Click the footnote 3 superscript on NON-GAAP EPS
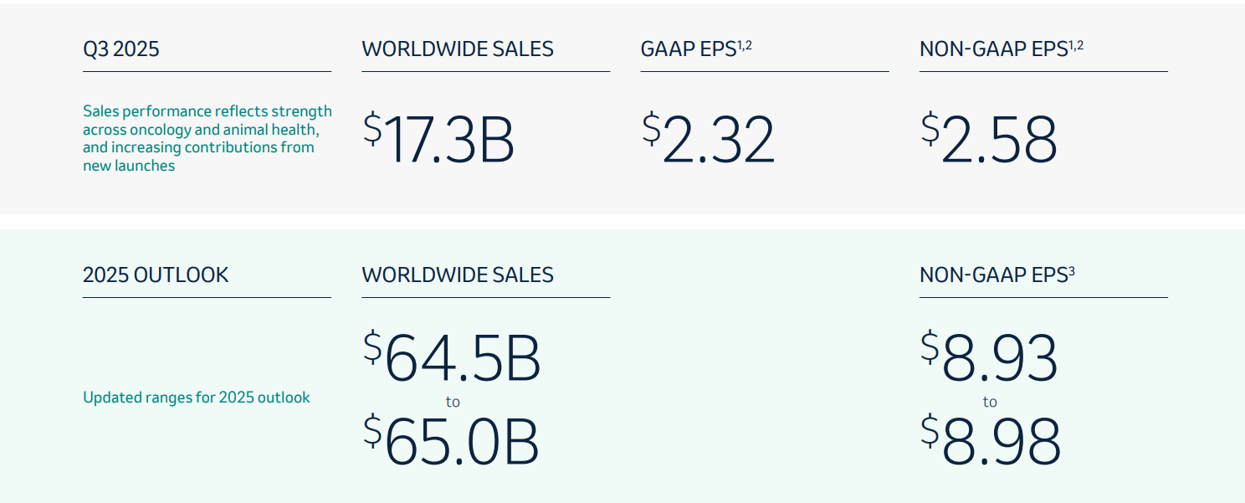 [1071, 270]
